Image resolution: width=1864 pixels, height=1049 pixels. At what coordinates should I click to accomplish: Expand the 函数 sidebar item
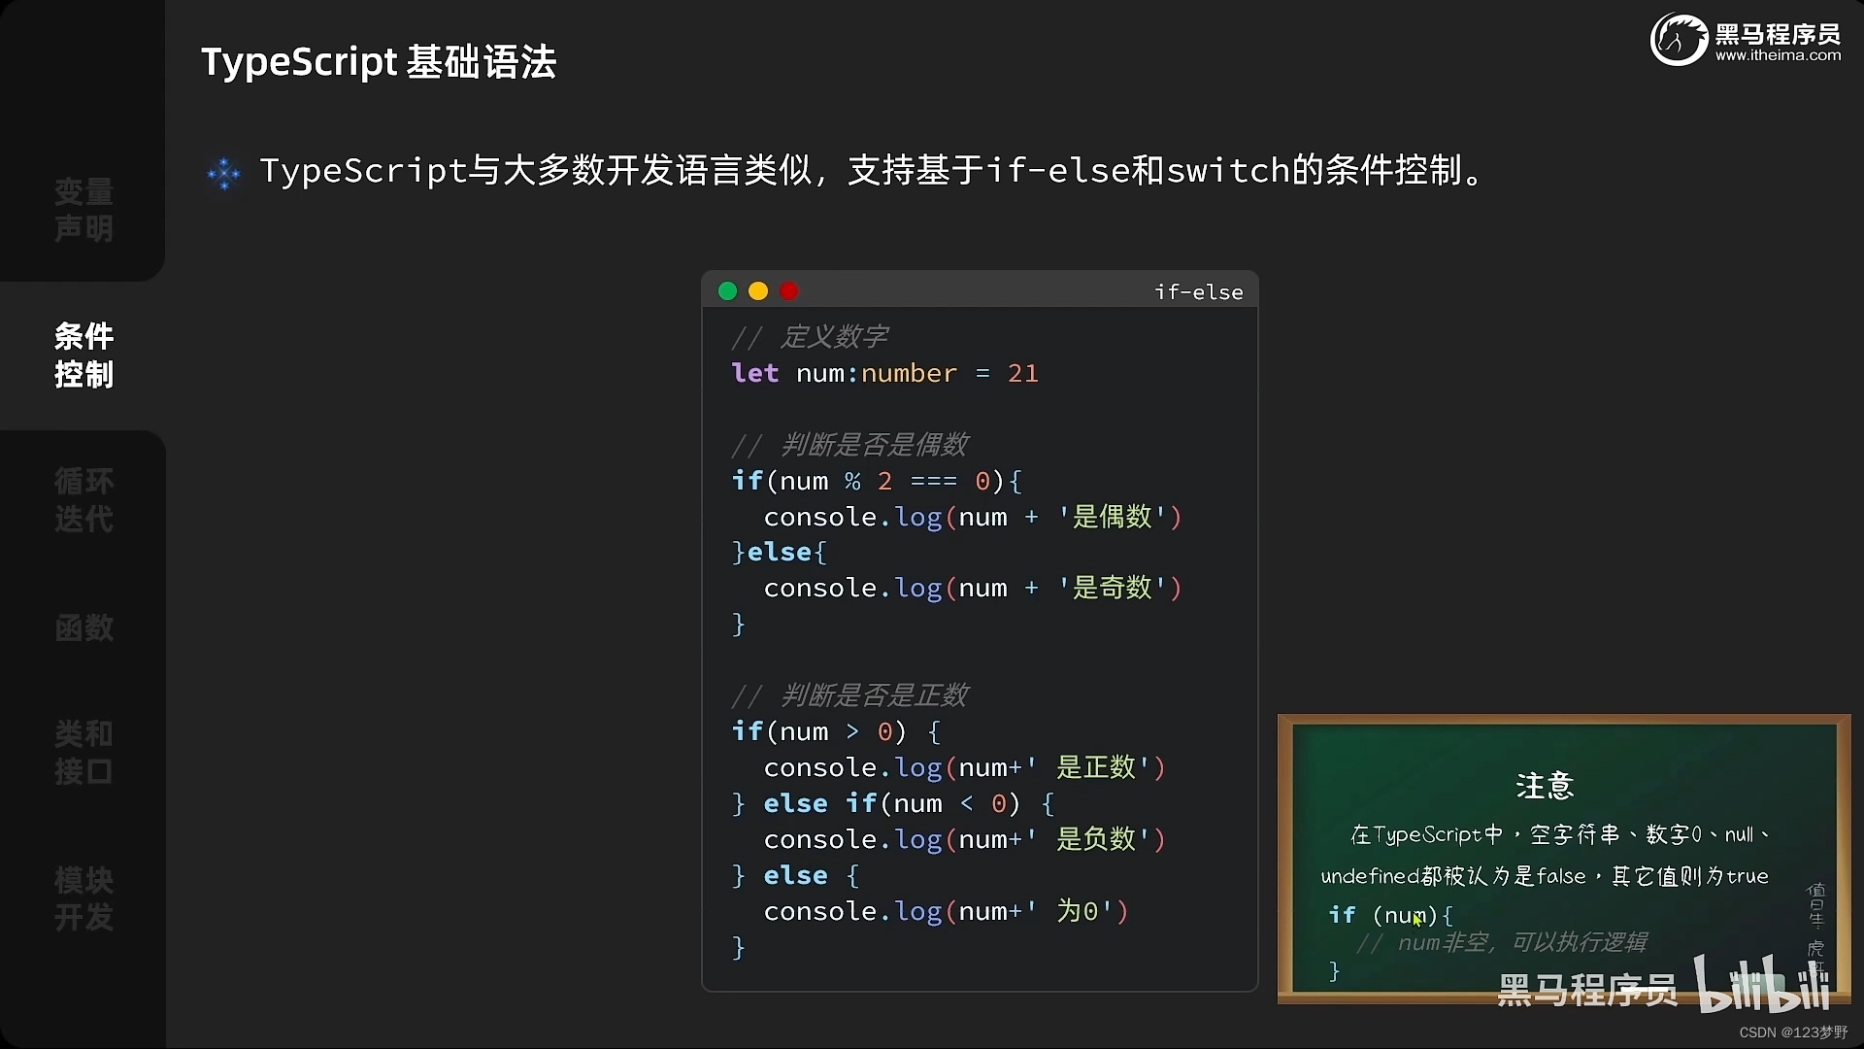pos(83,628)
